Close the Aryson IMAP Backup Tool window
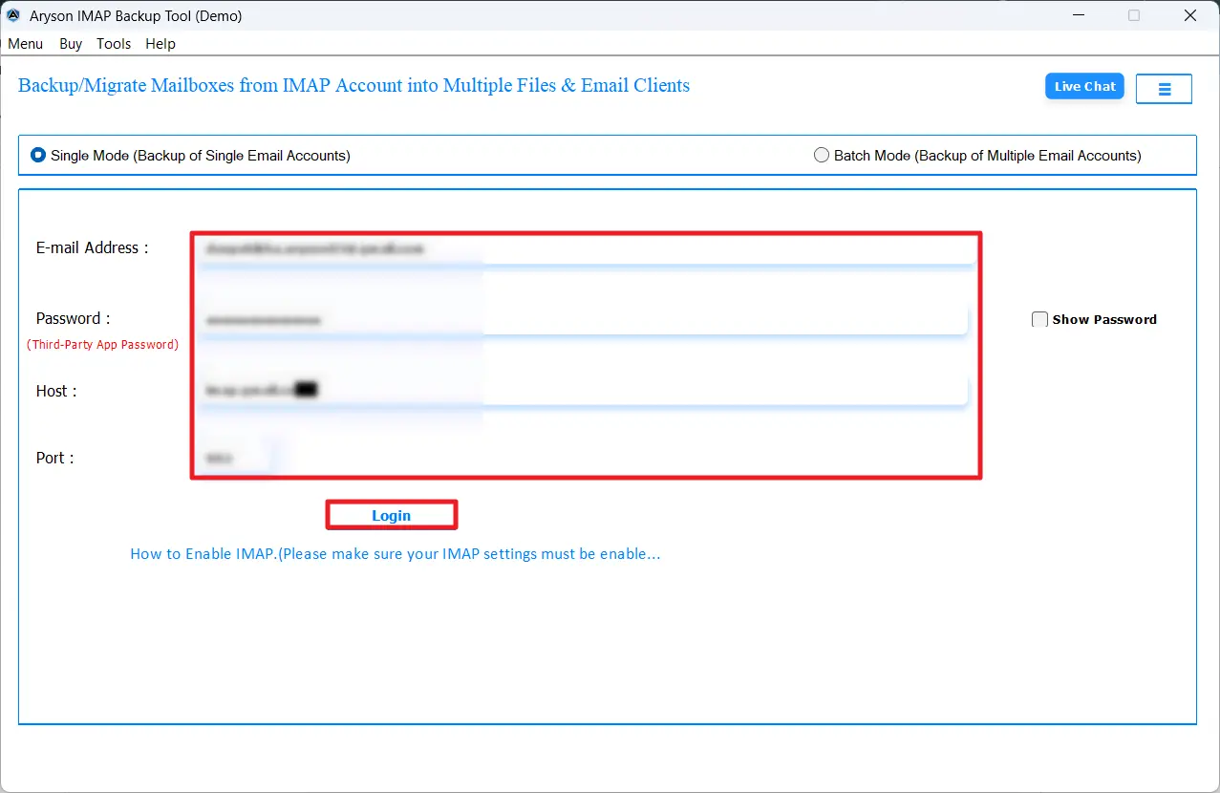This screenshot has height=793, width=1220. coord(1190,15)
